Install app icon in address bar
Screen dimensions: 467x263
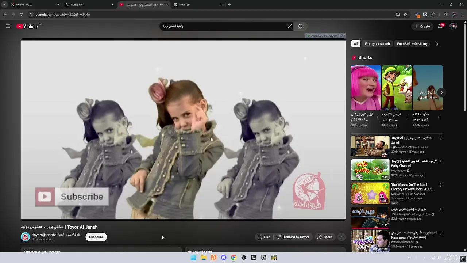(x=398, y=15)
